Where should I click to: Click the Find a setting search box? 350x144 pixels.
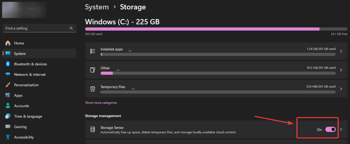pos(39,28)
